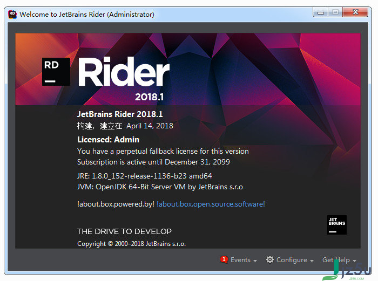
Task: Click the subscription active until 2099 line
Action: click(153, 162)
